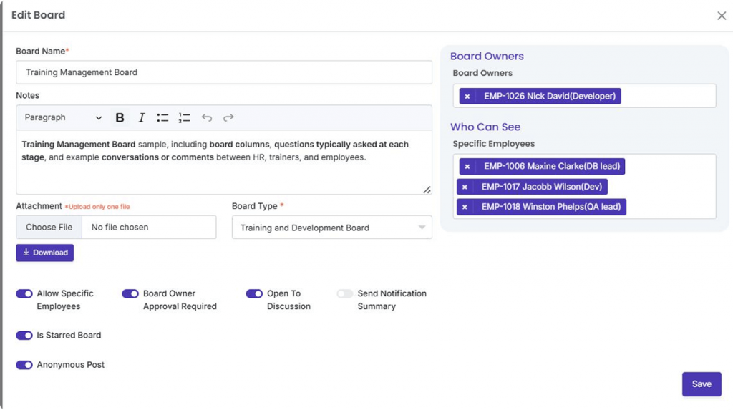Remove Nick David from Board Owners
Screen dimensions: 733x410
pos(467,96)
